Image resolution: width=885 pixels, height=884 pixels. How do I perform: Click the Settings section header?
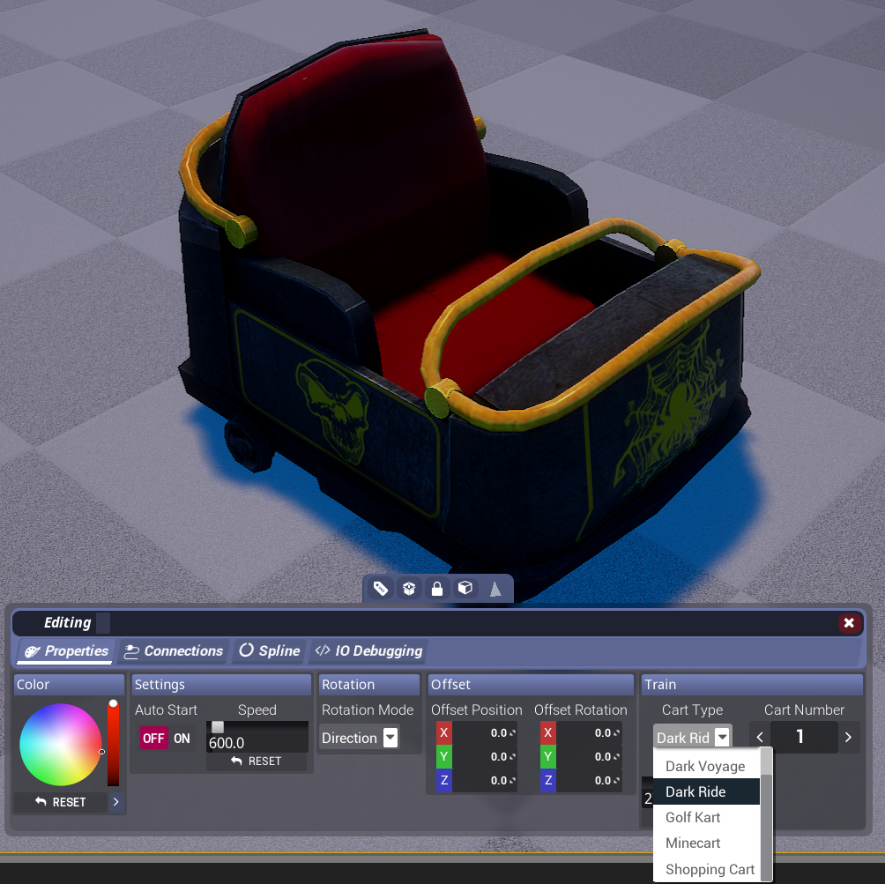click(x=220, y=685)
